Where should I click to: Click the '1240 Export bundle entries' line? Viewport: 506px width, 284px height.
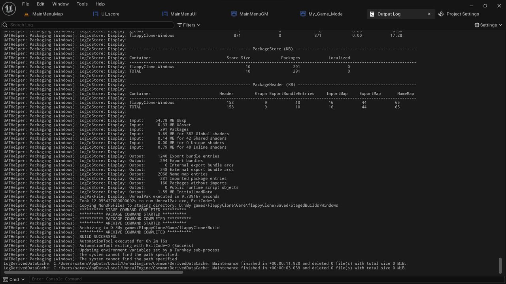[111, 156]
